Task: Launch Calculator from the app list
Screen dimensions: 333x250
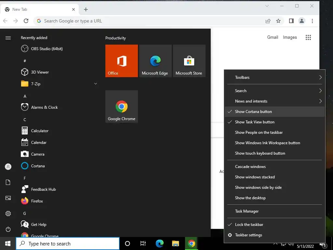Action: [x=35, y=131]
